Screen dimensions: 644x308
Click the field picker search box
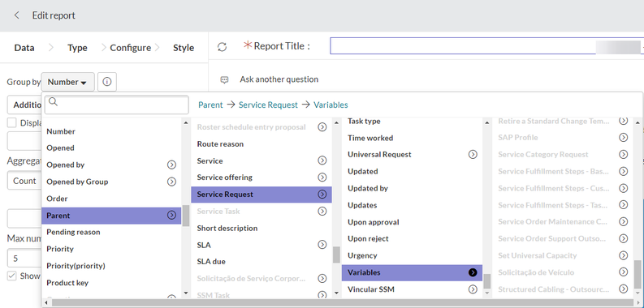[117, 105]
